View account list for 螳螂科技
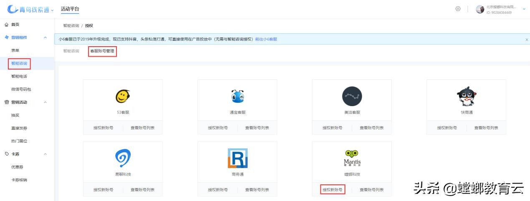530x201 pixels. tap(372, 190)
